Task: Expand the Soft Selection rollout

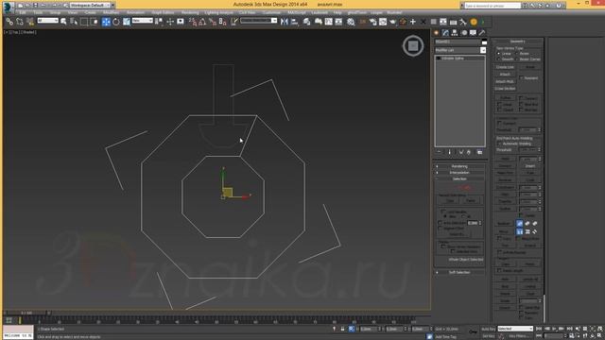Action: (x=459, y=272)
